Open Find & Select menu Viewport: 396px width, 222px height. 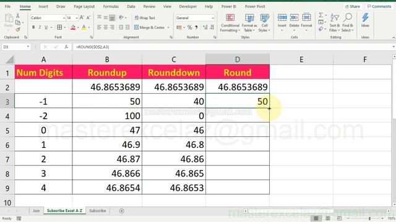[348, 23]
